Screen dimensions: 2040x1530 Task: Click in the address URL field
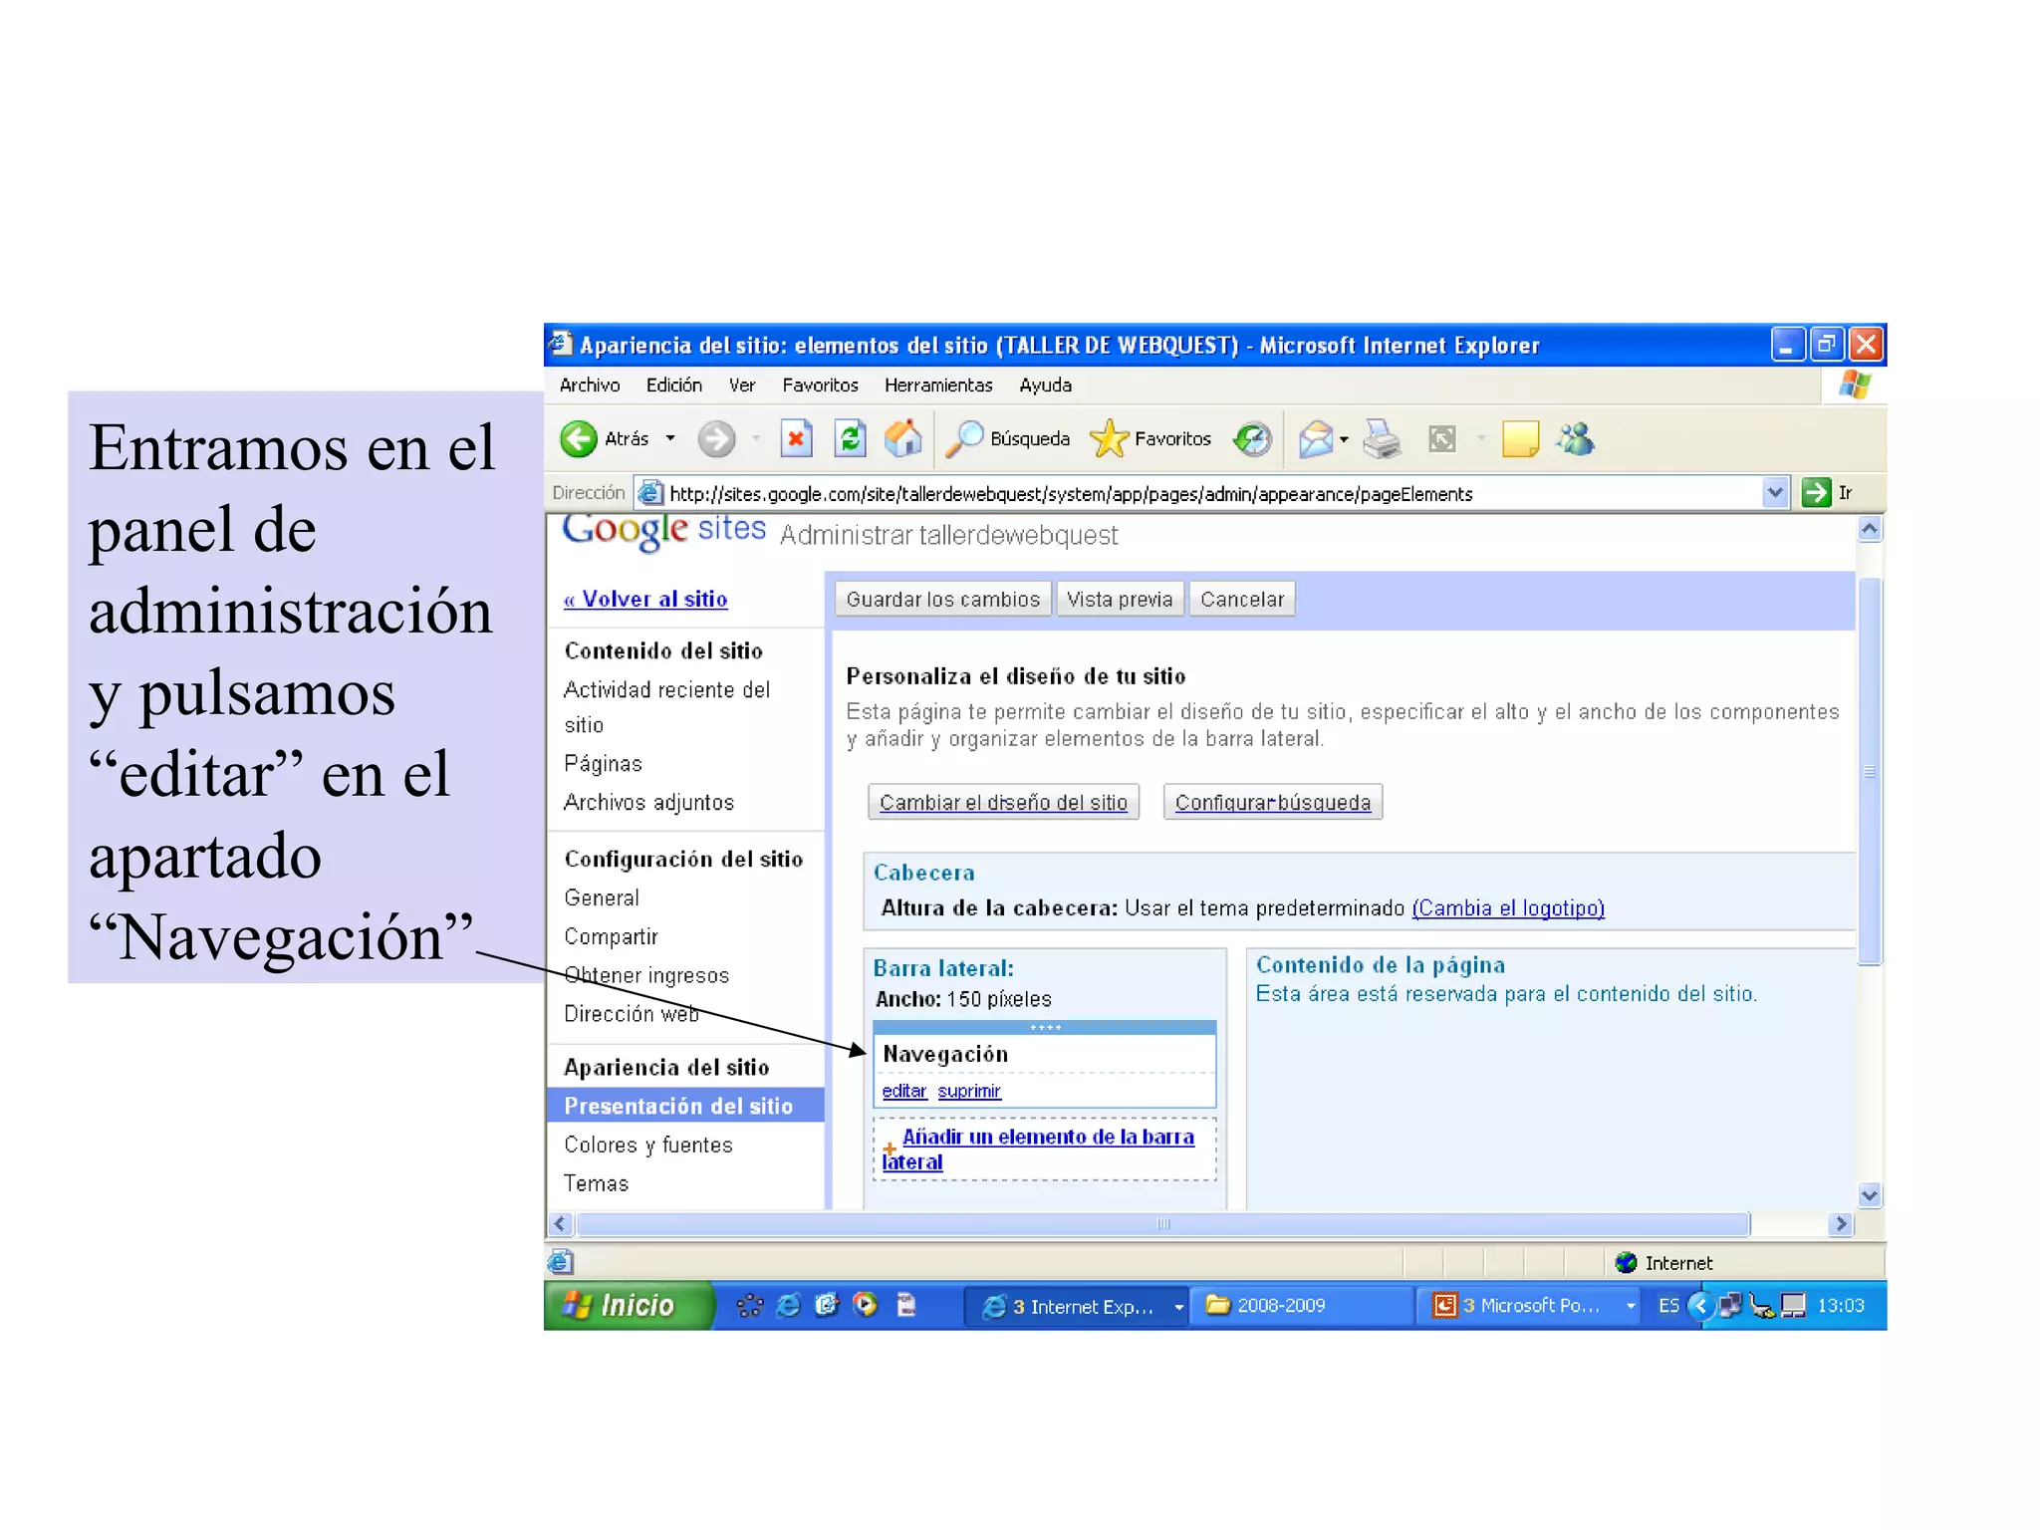(1210, 493)
